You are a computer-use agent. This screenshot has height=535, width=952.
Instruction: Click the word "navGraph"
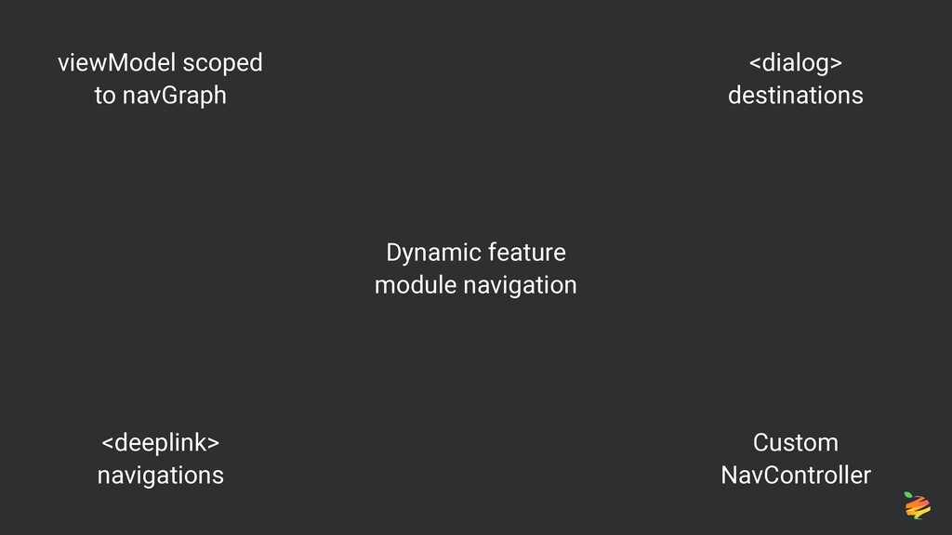click(174, 96)
